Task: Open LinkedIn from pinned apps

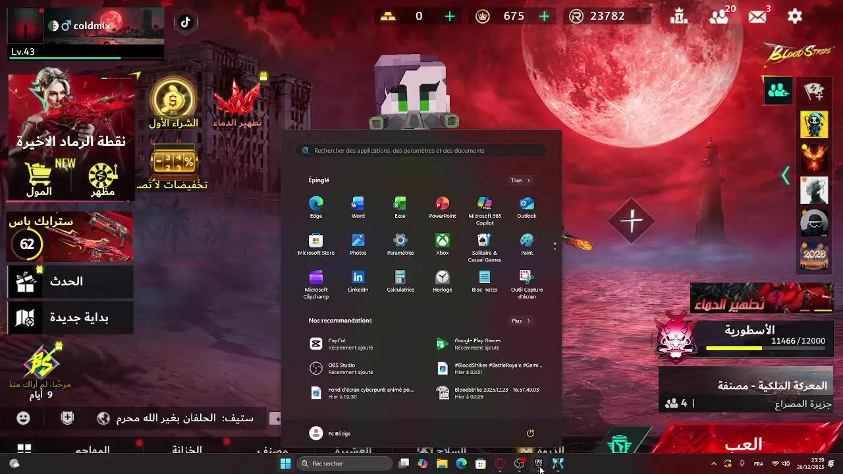Action: (358, 281)
